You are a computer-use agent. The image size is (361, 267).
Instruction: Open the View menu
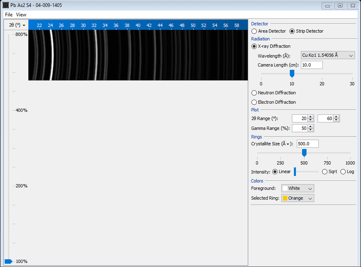pyautogui.click(x=21, y=15)
